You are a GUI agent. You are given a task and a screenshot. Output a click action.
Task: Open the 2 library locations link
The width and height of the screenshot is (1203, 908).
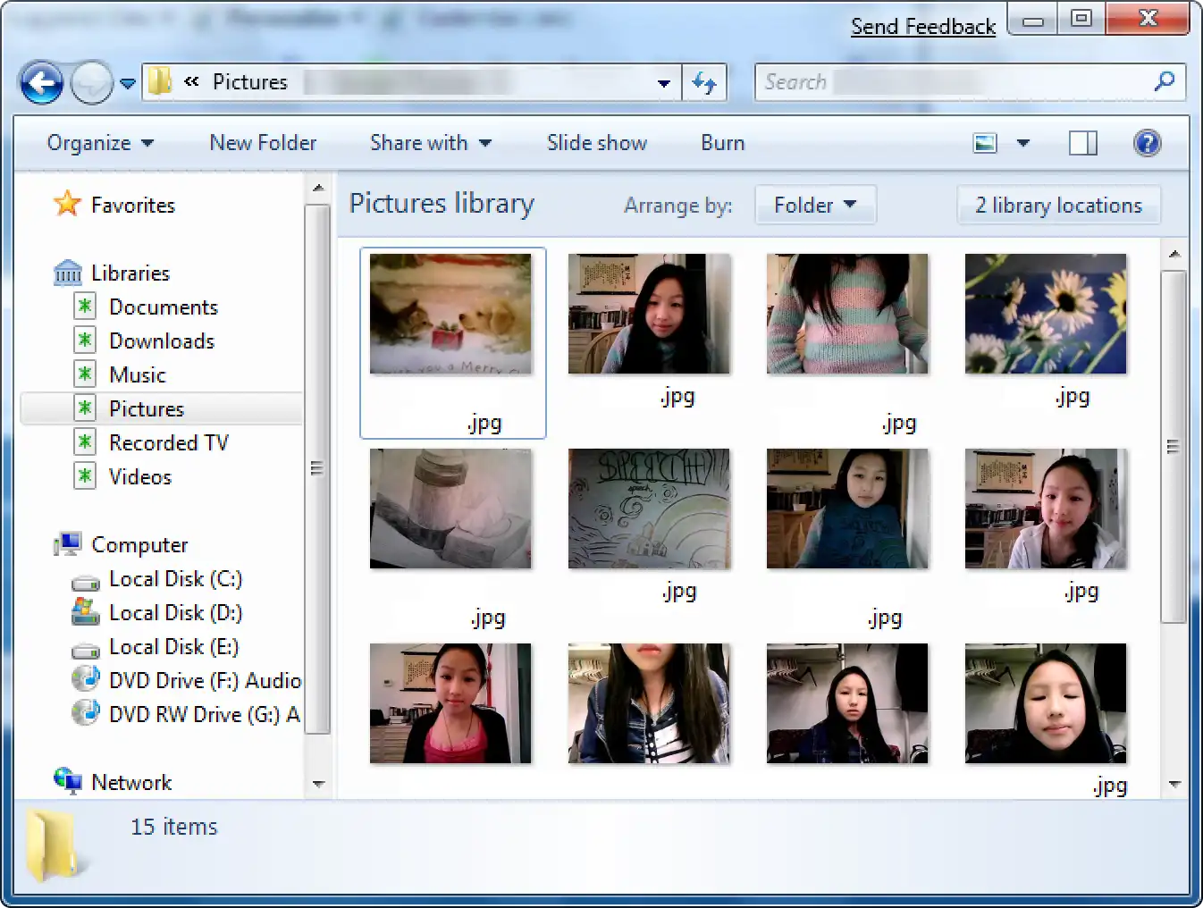point(1058,206)
